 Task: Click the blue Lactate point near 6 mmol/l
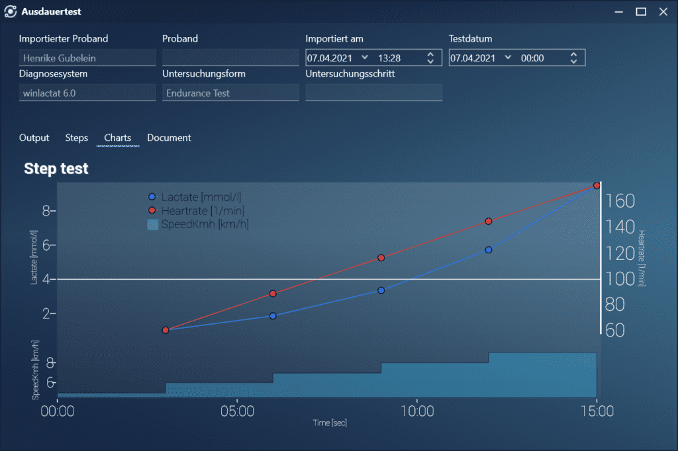pyautogui.click(x=489, y=250)
